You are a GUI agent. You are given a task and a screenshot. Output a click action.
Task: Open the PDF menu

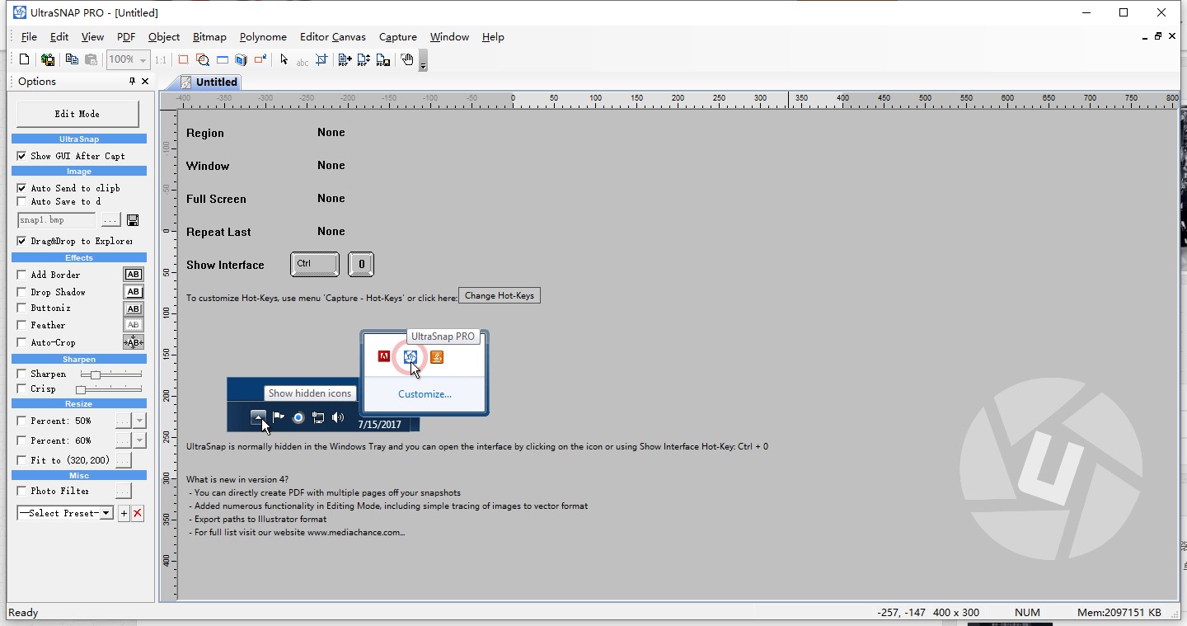click(x=126, y=37)
